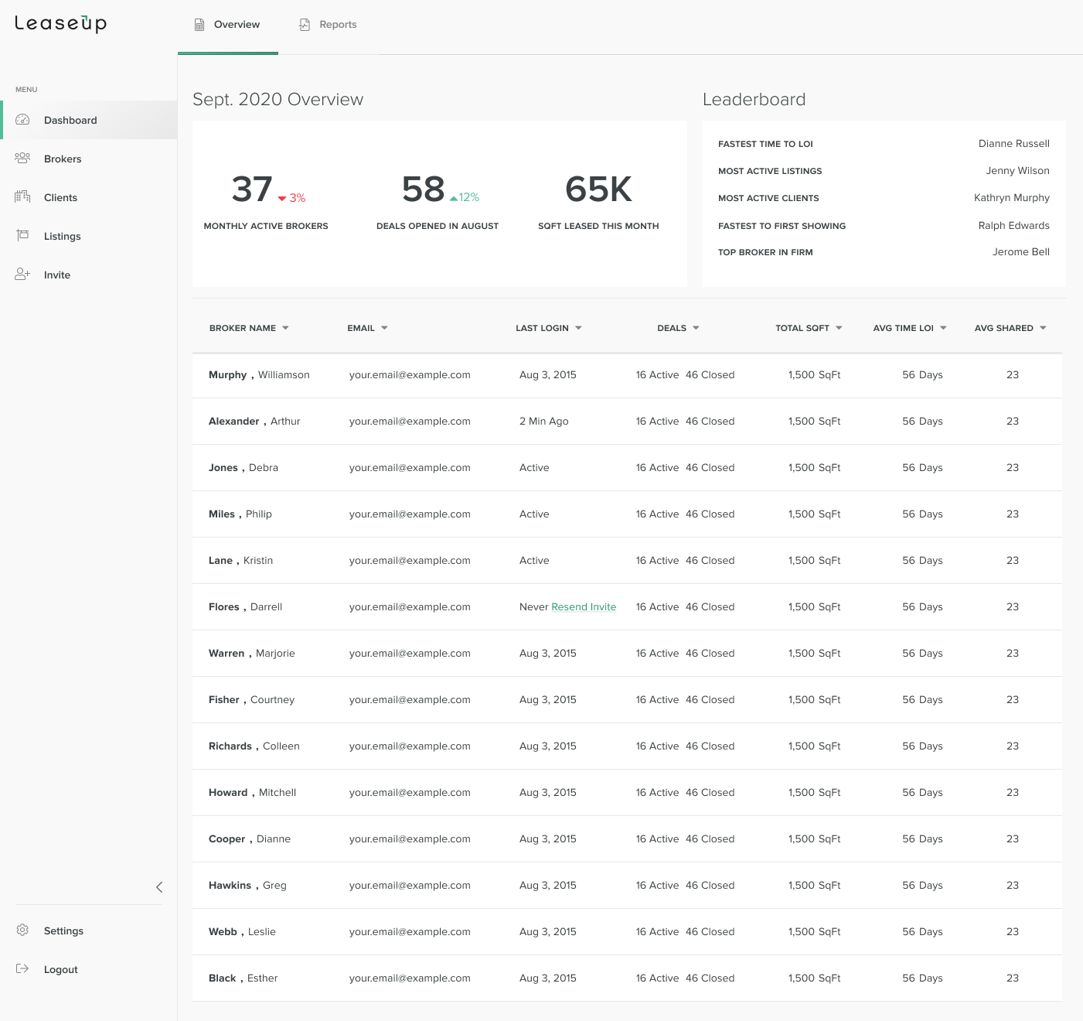This screenshot has height=1021, width=1083.
Task: Click the Listings sign icon
Action: pos(22,235)
